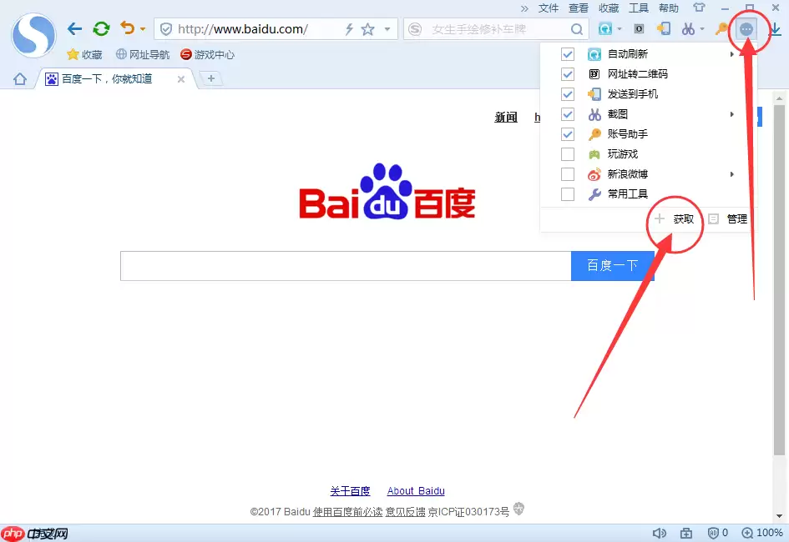Click the 获取 button to get extensions

click(675, 219)
